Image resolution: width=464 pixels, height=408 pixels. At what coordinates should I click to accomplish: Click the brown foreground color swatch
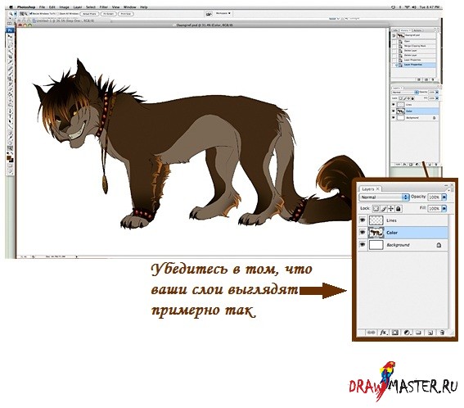(8, 157)
